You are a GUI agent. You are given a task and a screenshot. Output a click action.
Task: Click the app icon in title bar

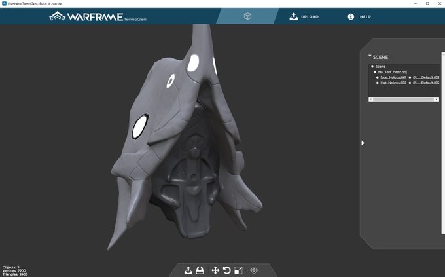click(4, 3)
